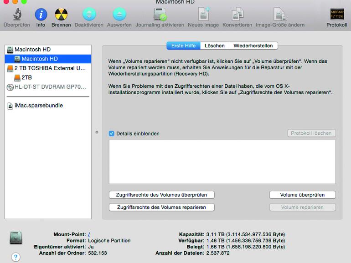
Task: Open the Info toolbar icon
Action: pos(41,15)
